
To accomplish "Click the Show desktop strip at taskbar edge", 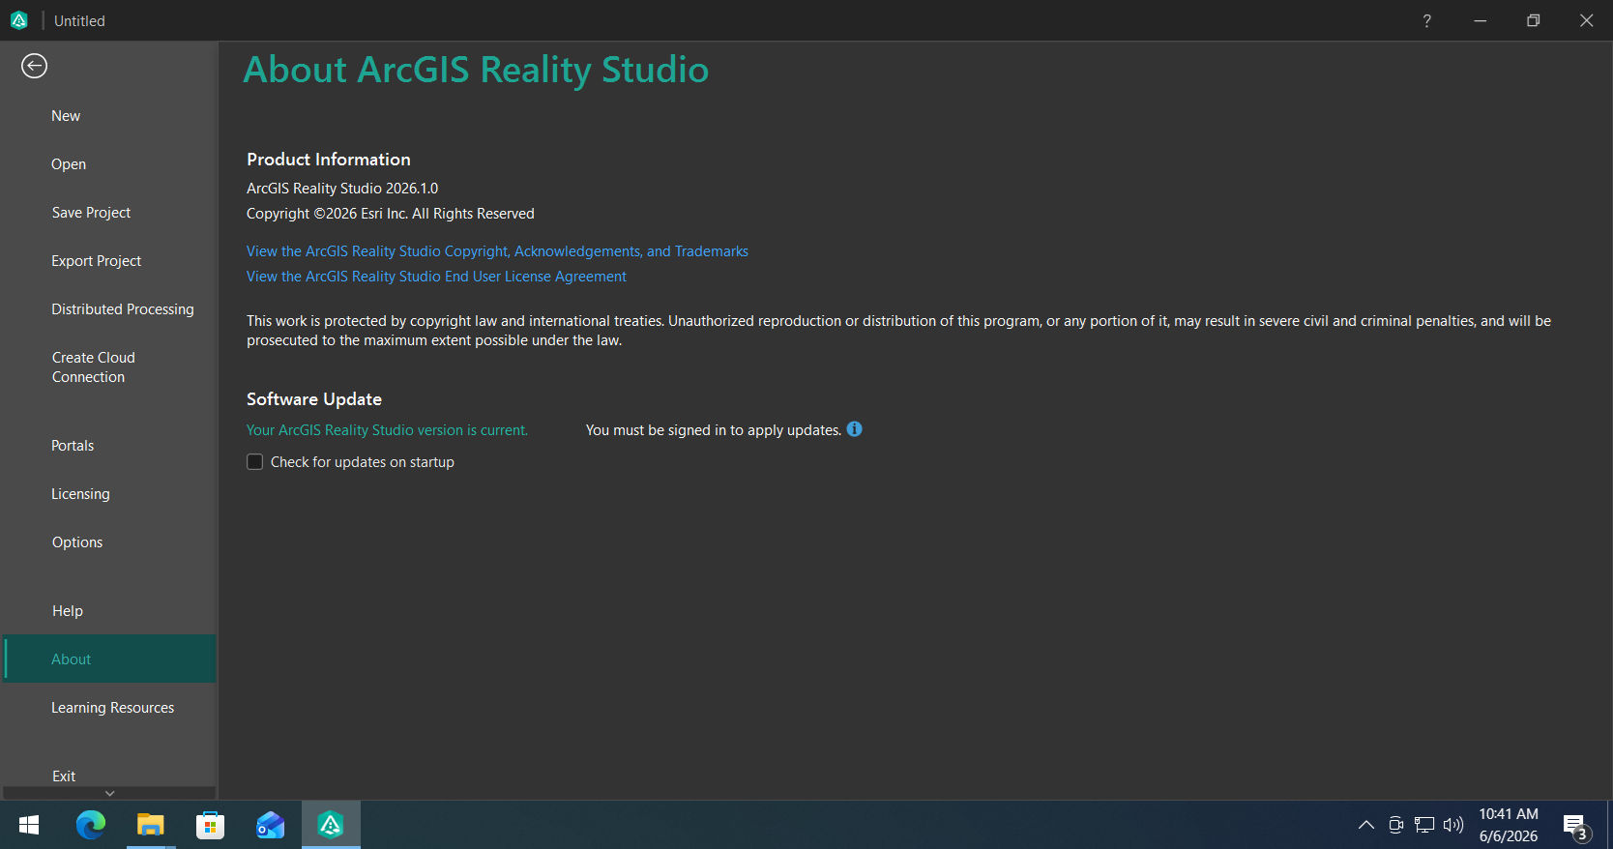I will pyautogui.click(x=1610, y=825).
